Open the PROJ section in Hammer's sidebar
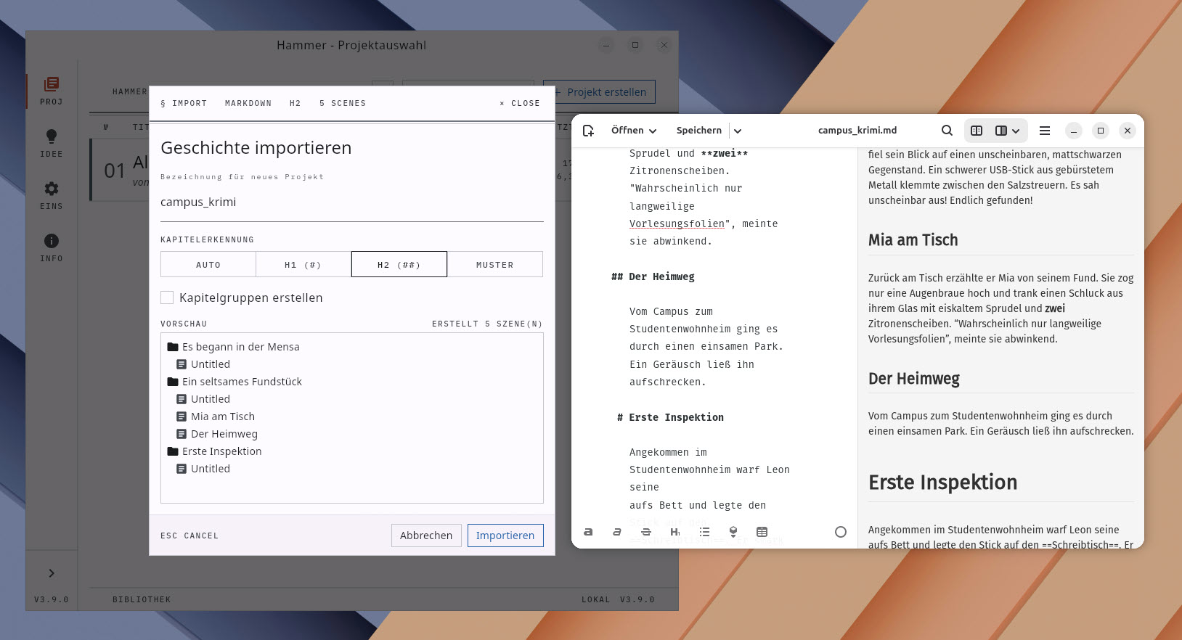1182x640 pixels. pos(52,91)
